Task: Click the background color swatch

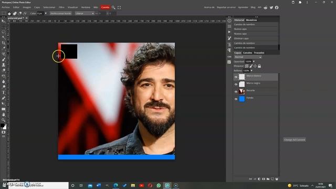Action: [5, 128]
